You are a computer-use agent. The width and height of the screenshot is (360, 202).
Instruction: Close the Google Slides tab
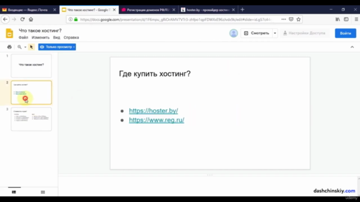point(114,10)
